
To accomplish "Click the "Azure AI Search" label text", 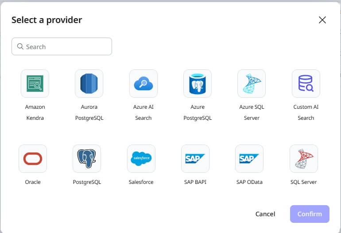I will click(x=143, y=112).
